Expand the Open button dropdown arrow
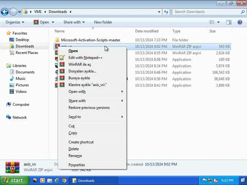The image size is (247, 185). [x=53, y=22]
